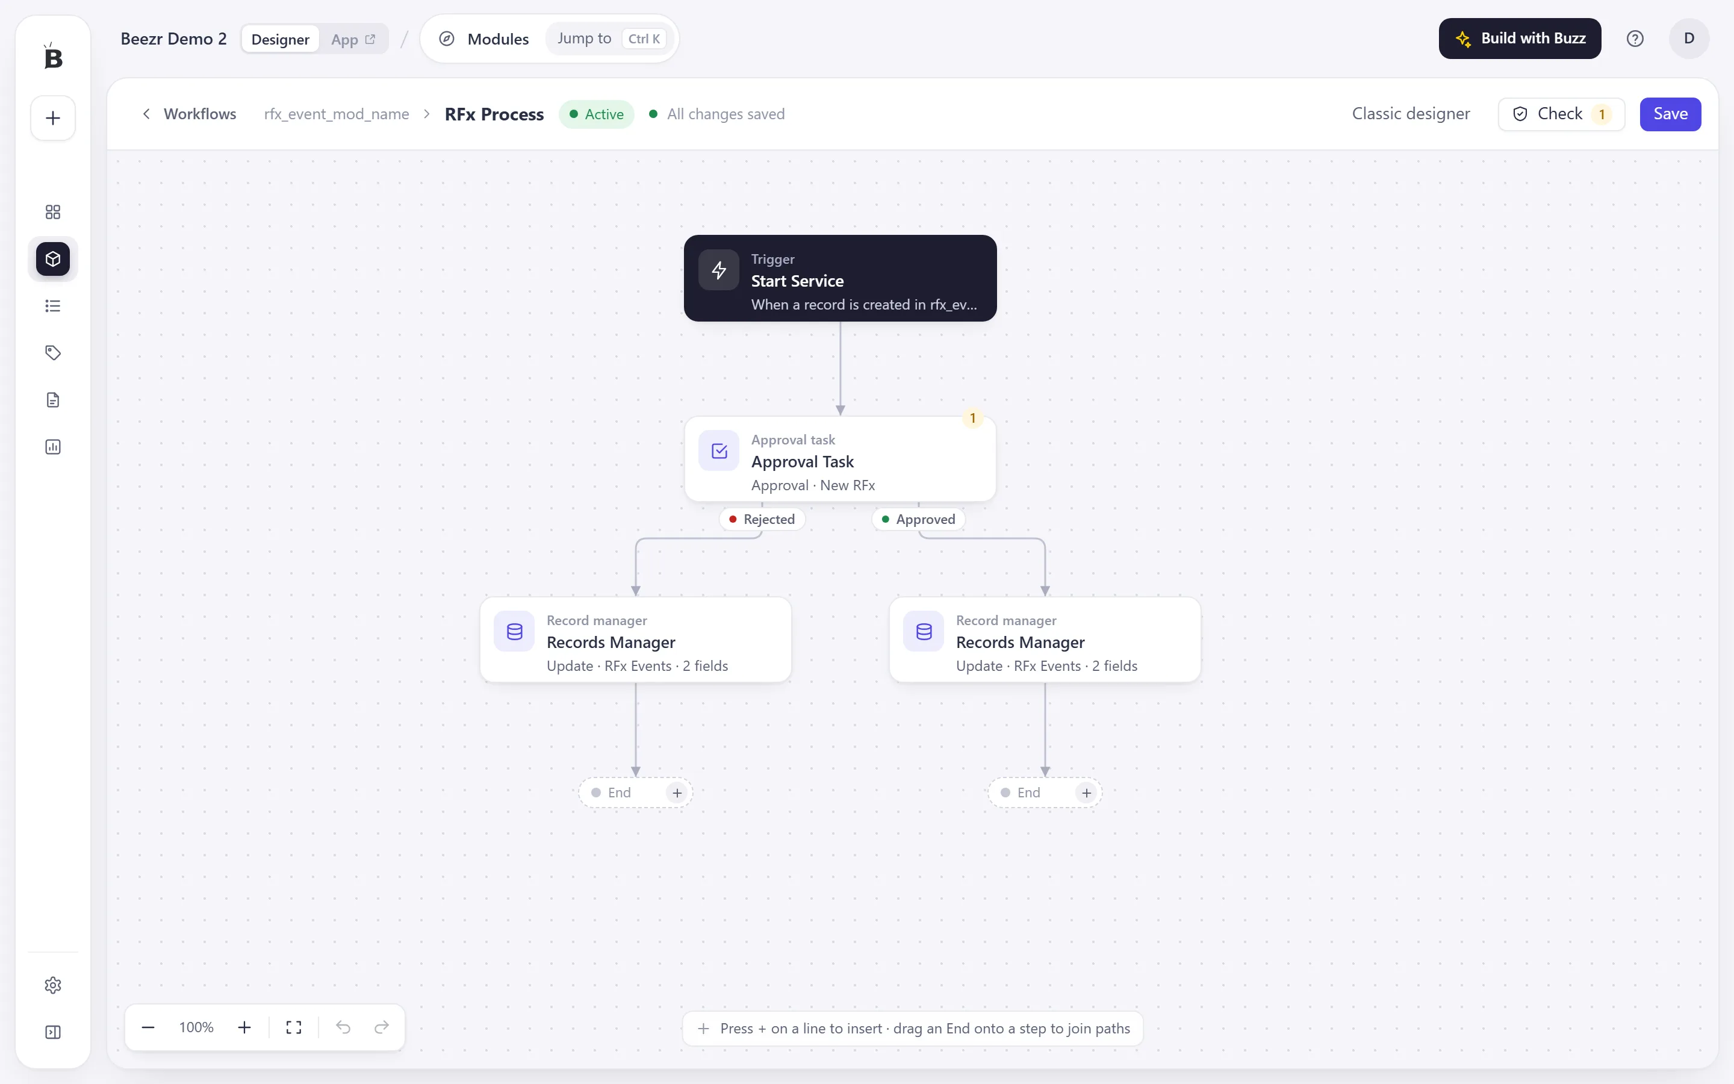
Task: Click the warning badge on Approval Task
Action: tap(972, 418)
